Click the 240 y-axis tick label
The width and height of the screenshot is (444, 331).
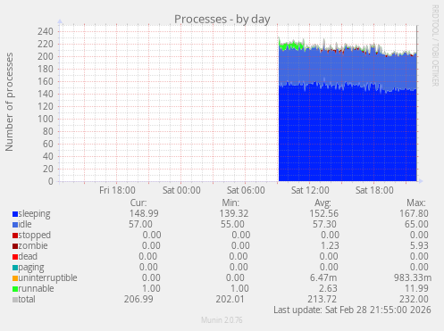(46, 31)
